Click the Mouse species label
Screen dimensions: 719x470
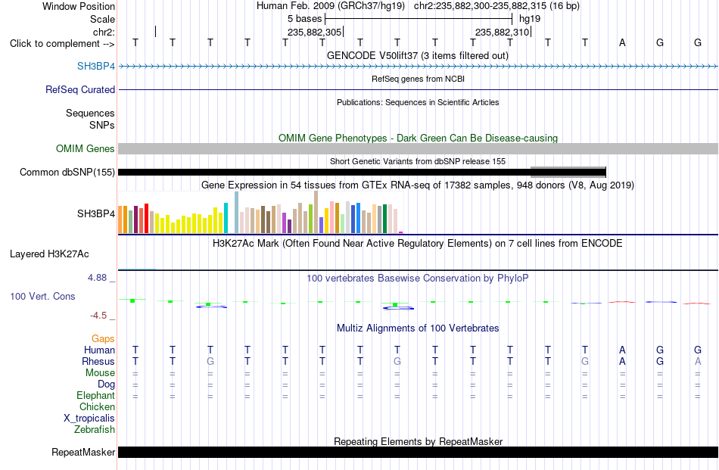pos(101,373)
